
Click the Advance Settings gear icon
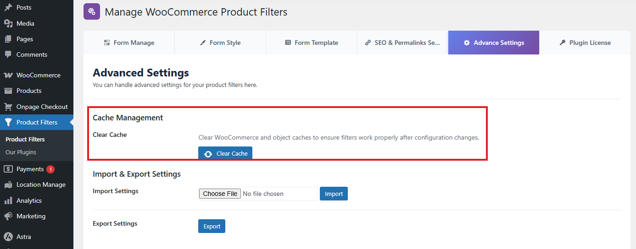click(467, 43)
